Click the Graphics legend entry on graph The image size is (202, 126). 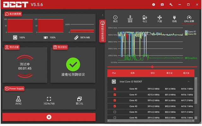click(x=191, y=58)
